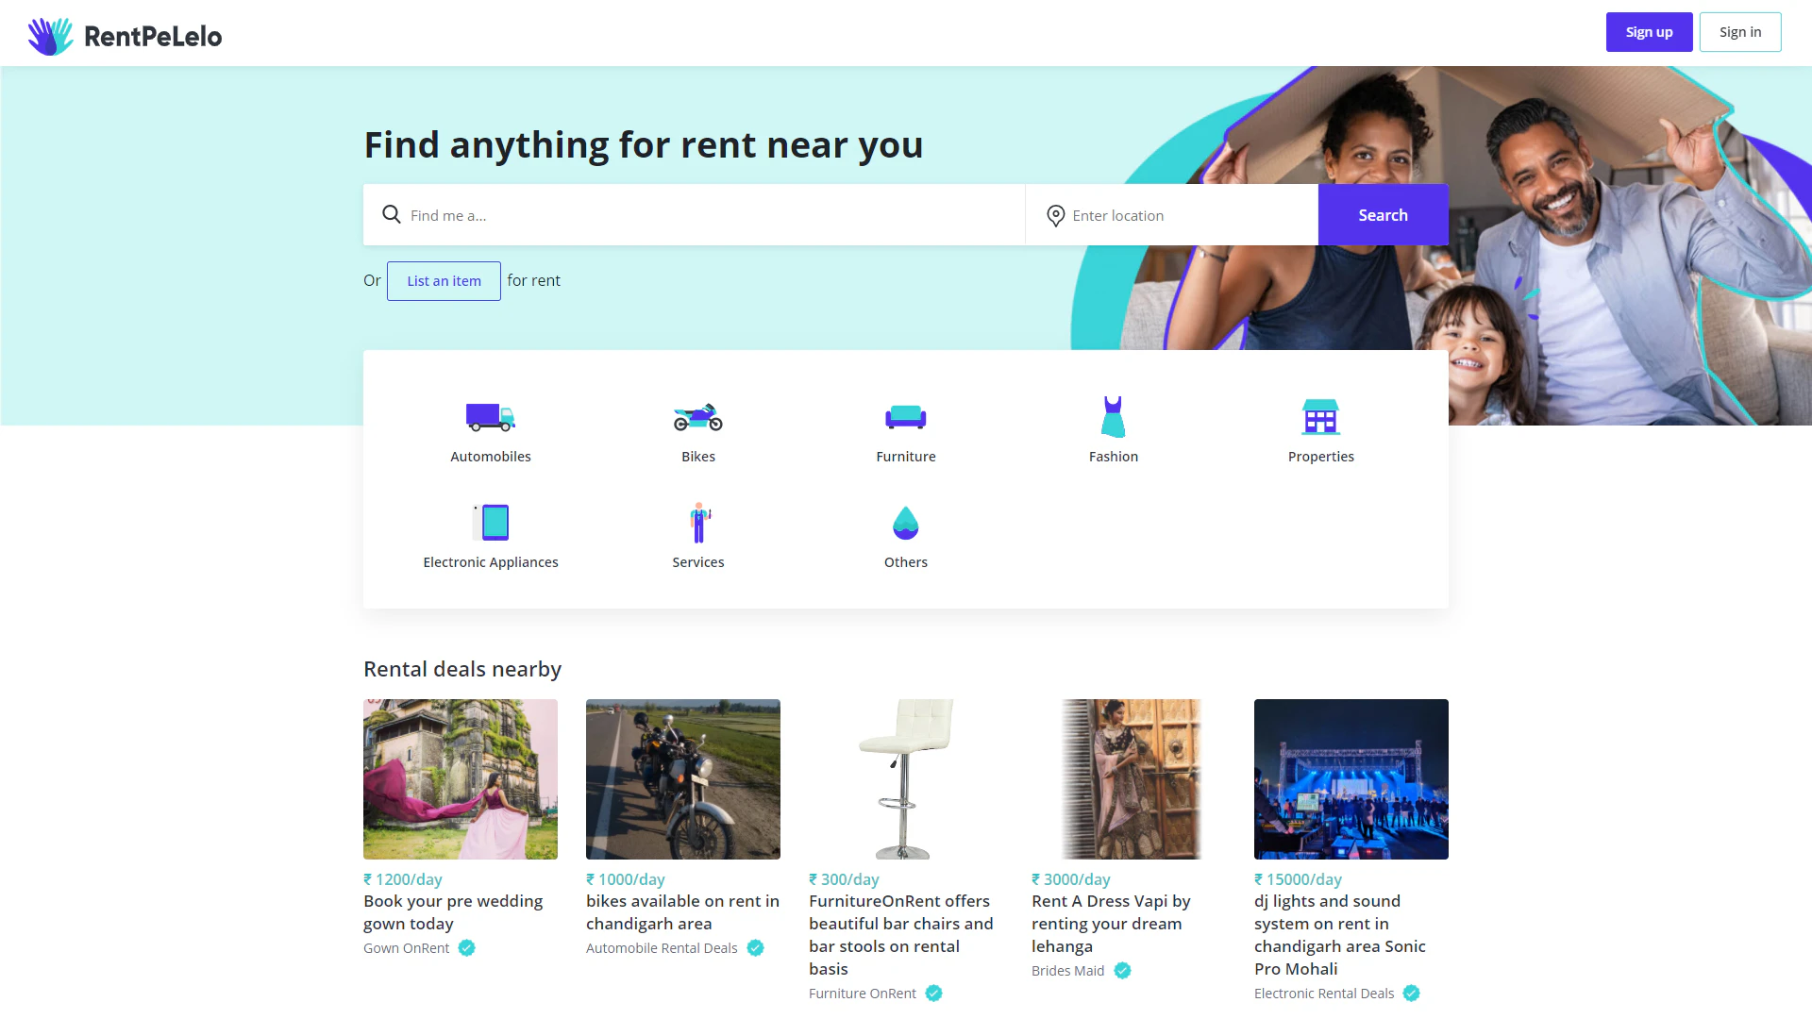Select the Bikes motorcycle category icon
The image size is (1812, 1019).
click(697, 416)
